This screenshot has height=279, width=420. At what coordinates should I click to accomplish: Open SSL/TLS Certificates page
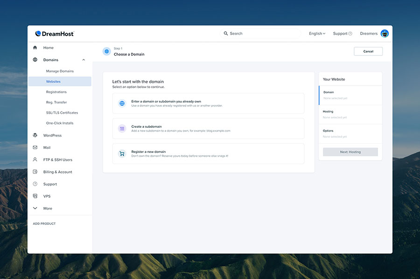[x=62, y=113]
